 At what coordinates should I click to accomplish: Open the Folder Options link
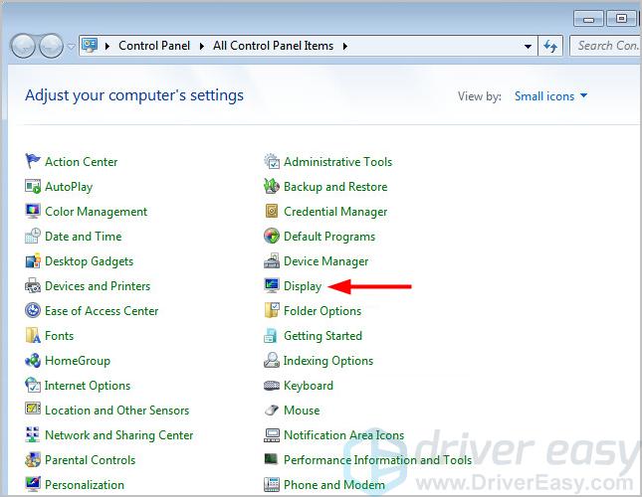(322, 311)
